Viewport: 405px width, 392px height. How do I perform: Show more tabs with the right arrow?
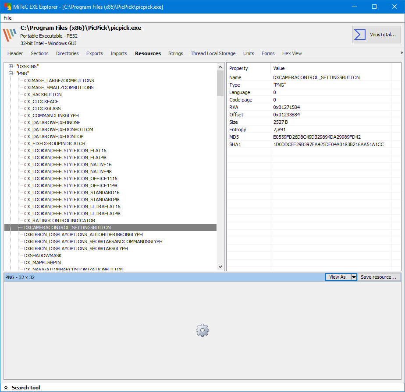tap(402, 53)
